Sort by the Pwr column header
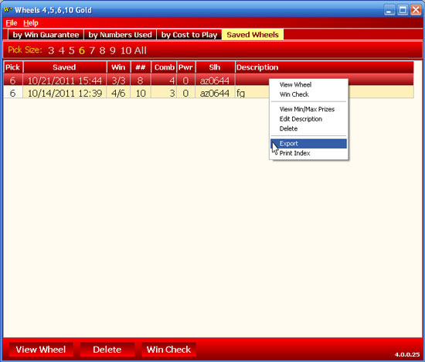Screen dimensions: 425x362 point(185,67)
